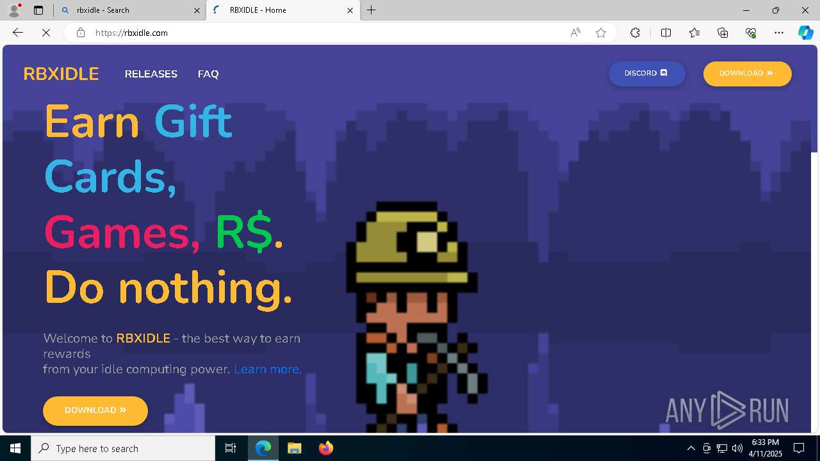The height and width of the screenshot is (461, 820).
Task: Follow the Learn more link
Action: point(267,369)
